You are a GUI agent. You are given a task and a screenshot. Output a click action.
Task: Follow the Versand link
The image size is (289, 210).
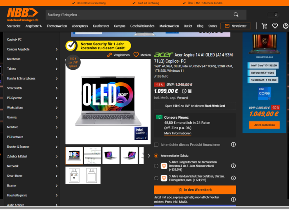click(182, 98)
